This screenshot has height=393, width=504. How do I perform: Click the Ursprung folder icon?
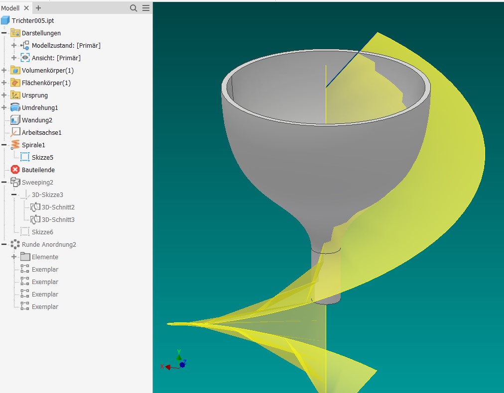(x=15, y=95)
